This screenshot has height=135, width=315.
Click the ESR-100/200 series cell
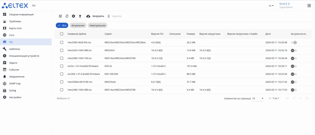111,74
